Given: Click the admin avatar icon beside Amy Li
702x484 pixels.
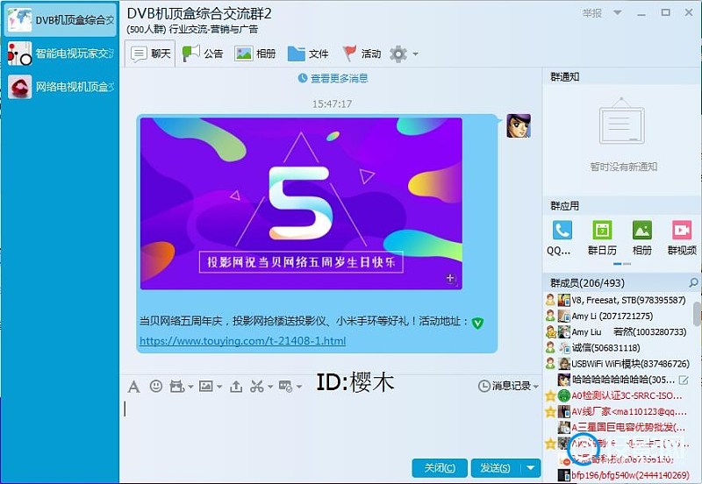Looking at the screenshot, I should (x=550, y=316).
